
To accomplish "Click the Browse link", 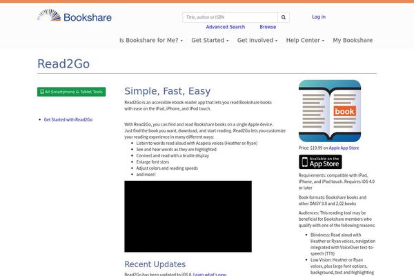I will point(268,27).
